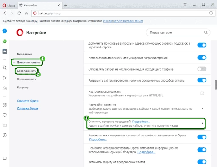Image resolution: width=217 pixels, height=167 pixels.
Task: Toggle page load speed-up hints
Action: [202, 58]
